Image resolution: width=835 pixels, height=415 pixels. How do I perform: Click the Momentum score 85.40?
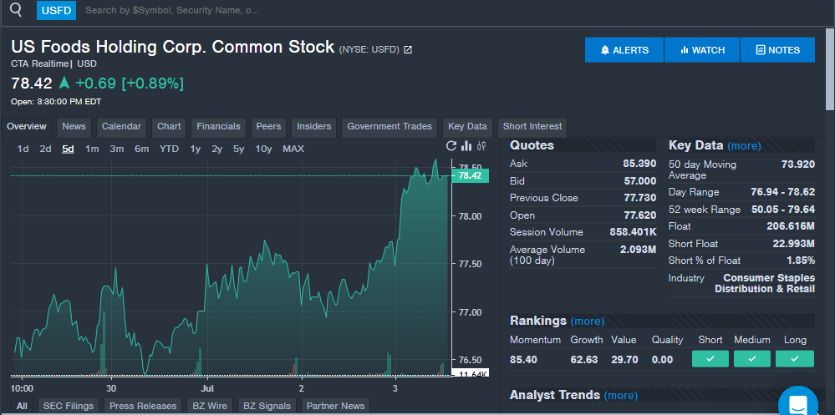click(x=523, y=360)
